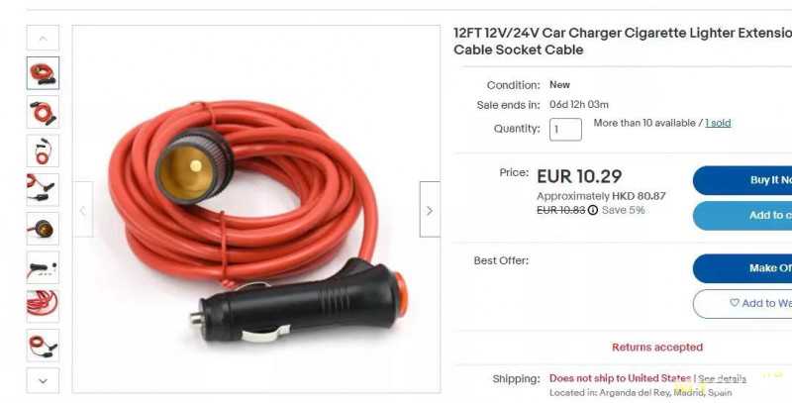This screenshot has width=792, height=403.
Task: Click the Add to cart button
Action: click(x=742, y=216)
